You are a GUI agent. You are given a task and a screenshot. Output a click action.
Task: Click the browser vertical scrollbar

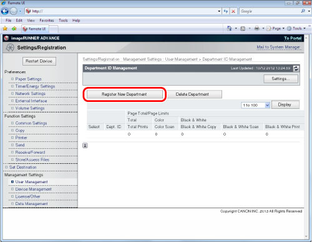point(306,136)
